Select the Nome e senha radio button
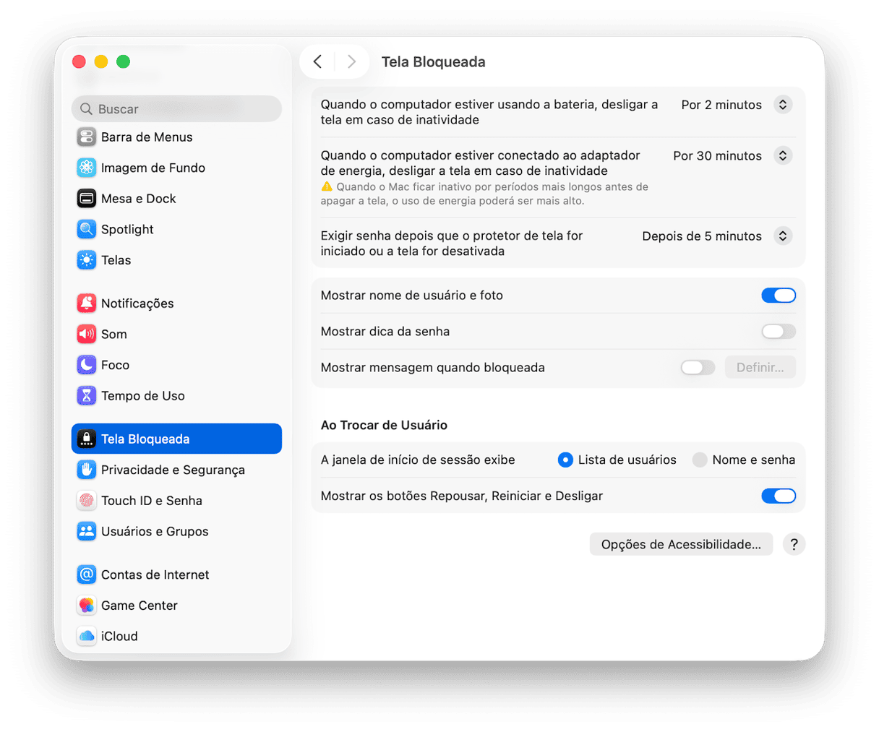 (700, 460)
